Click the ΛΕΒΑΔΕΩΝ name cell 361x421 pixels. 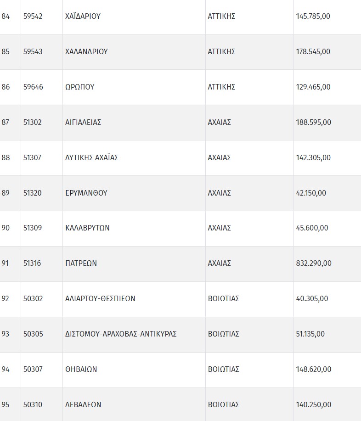click(x=83, y=405)
